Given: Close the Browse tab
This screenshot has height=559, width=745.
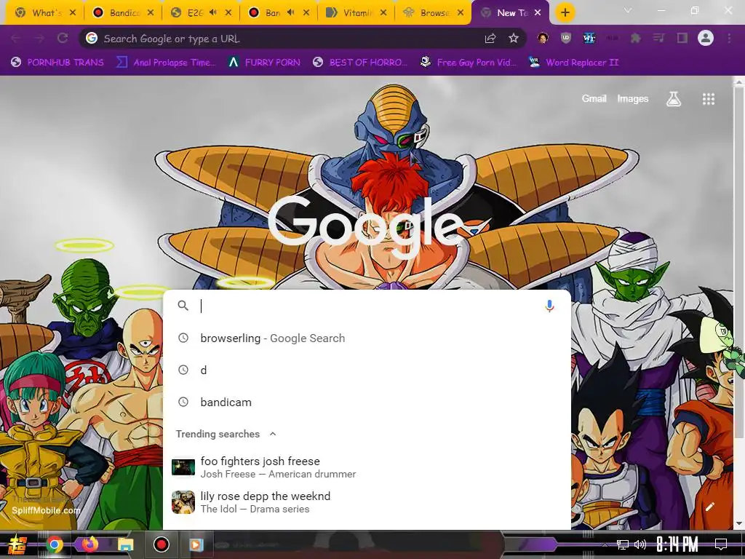Looking at the screenshot, I should (x=461, y=13).
